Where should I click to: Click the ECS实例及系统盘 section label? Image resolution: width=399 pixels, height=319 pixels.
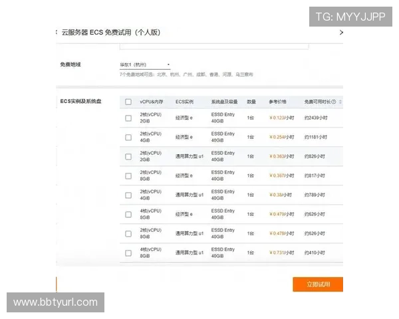(x=80, y=101)
